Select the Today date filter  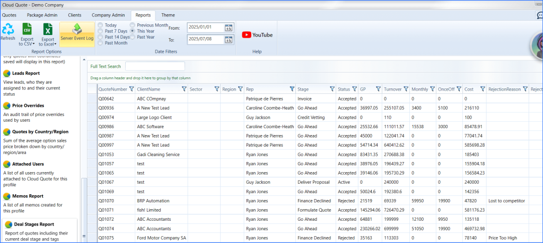(101, 25)
